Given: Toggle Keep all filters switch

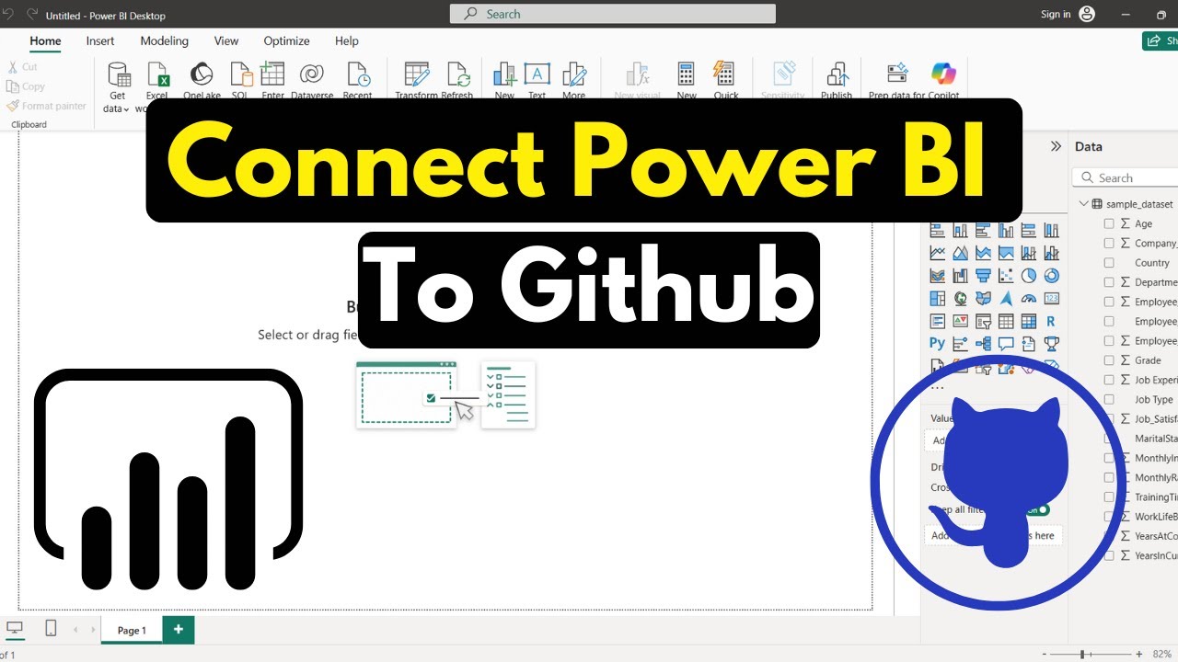Looking at the screenshot, I should click(x=1039, y=509).
